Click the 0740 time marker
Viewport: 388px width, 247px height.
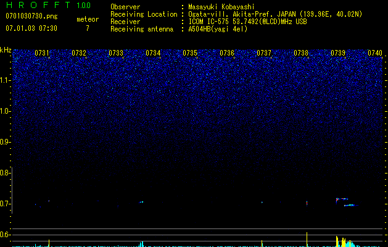tap(375, 53)
